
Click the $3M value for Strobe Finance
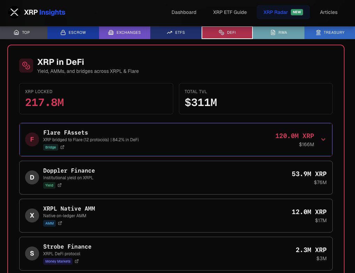pyautogui.click(x=321, y=258)
